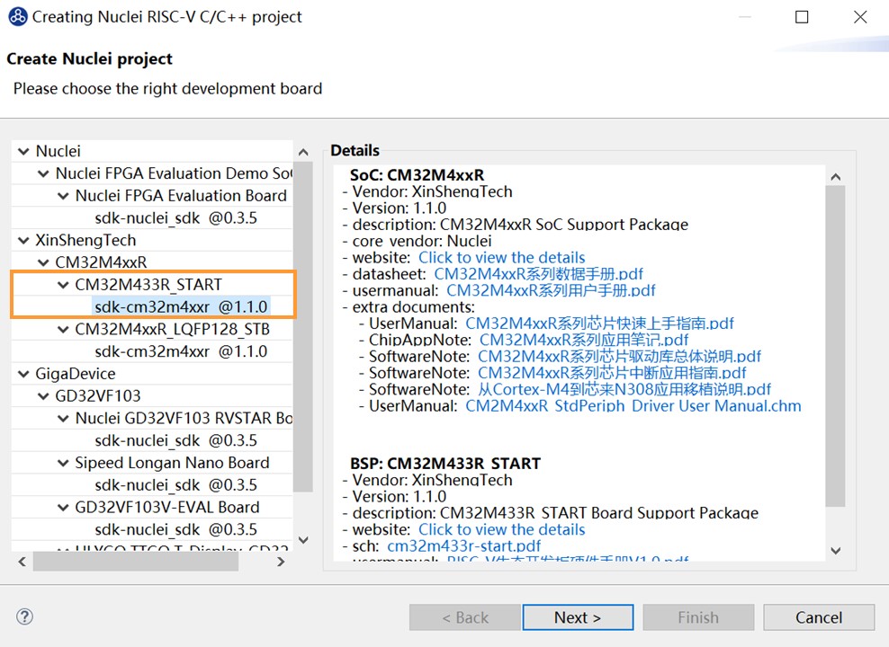Collapse the top-level Nuclei vendor chevron
This screenshot has height=647, width=889.
pos(23,151)
